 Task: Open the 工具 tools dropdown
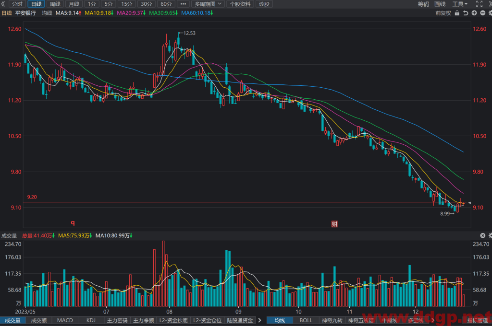(460, 4)
